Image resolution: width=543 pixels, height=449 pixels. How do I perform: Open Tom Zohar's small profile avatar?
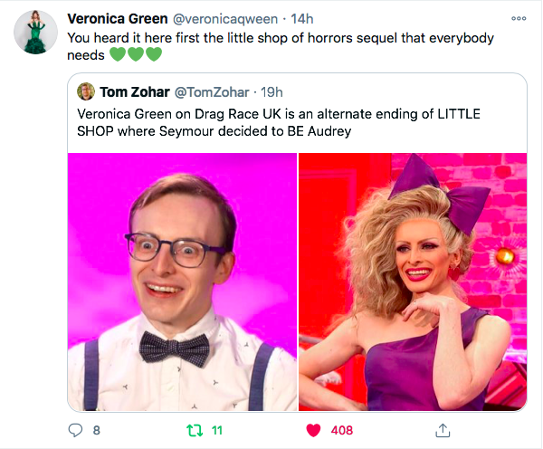pyautogui.click(x=86, y=91)
